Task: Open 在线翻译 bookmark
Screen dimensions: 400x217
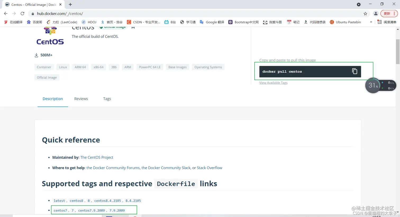Action: pyautogui.click(x=13, y=22)
